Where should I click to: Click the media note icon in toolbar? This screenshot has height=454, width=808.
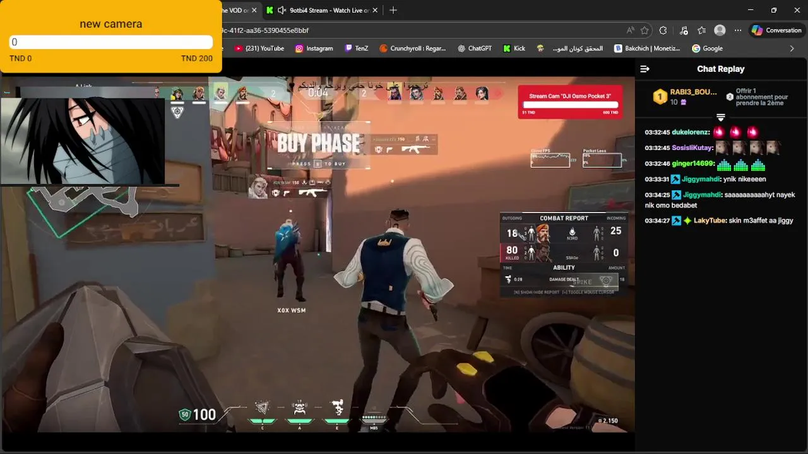point(684,30)
